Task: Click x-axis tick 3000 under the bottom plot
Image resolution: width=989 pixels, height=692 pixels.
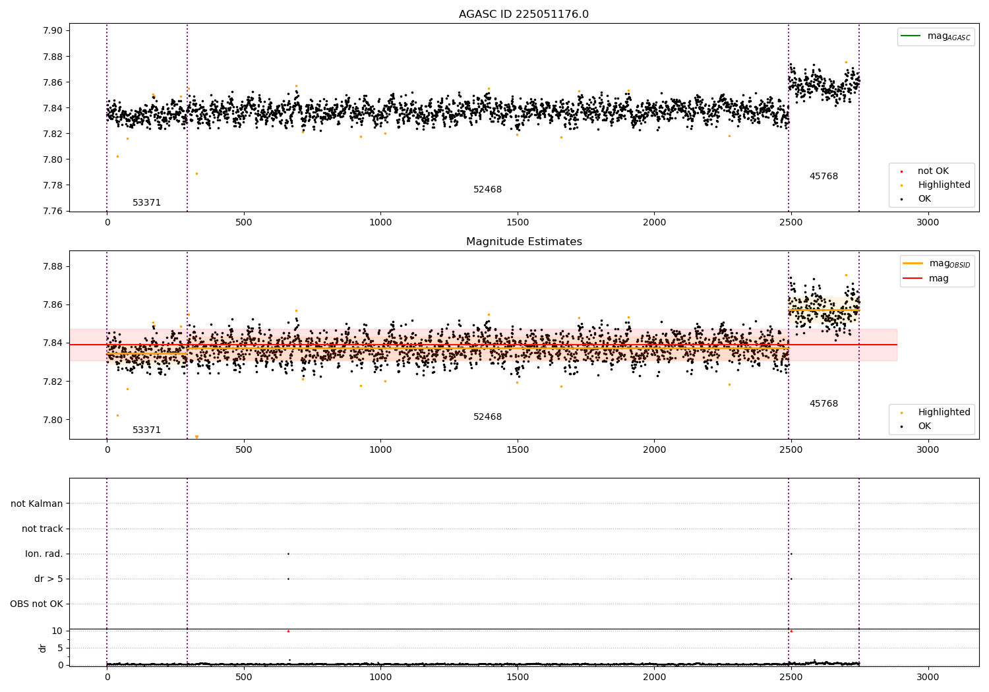Action: (928, 678)
